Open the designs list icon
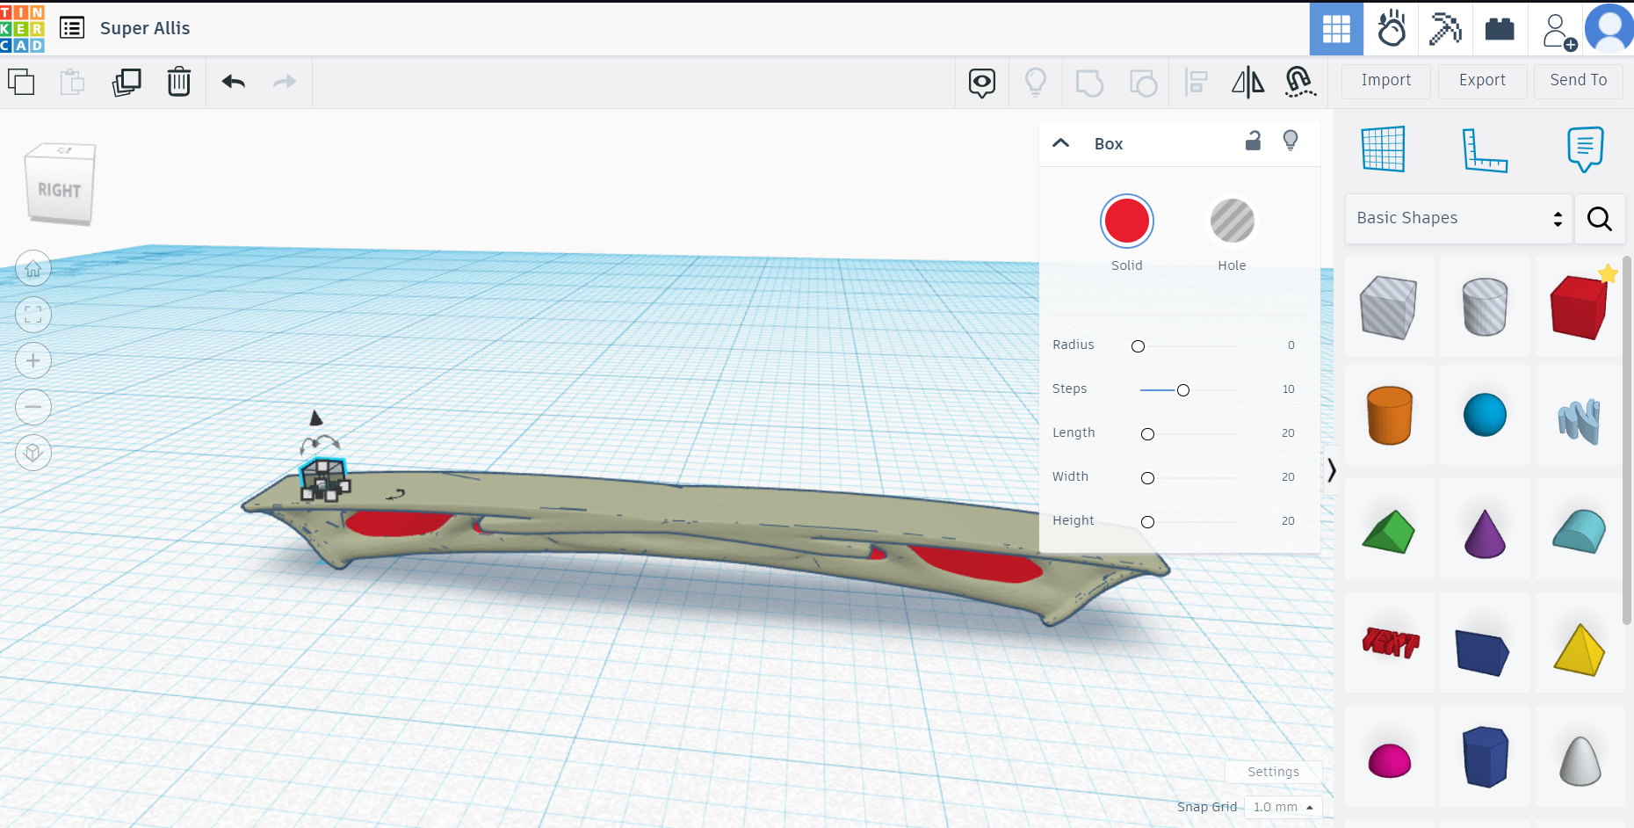 coord(72,28)
